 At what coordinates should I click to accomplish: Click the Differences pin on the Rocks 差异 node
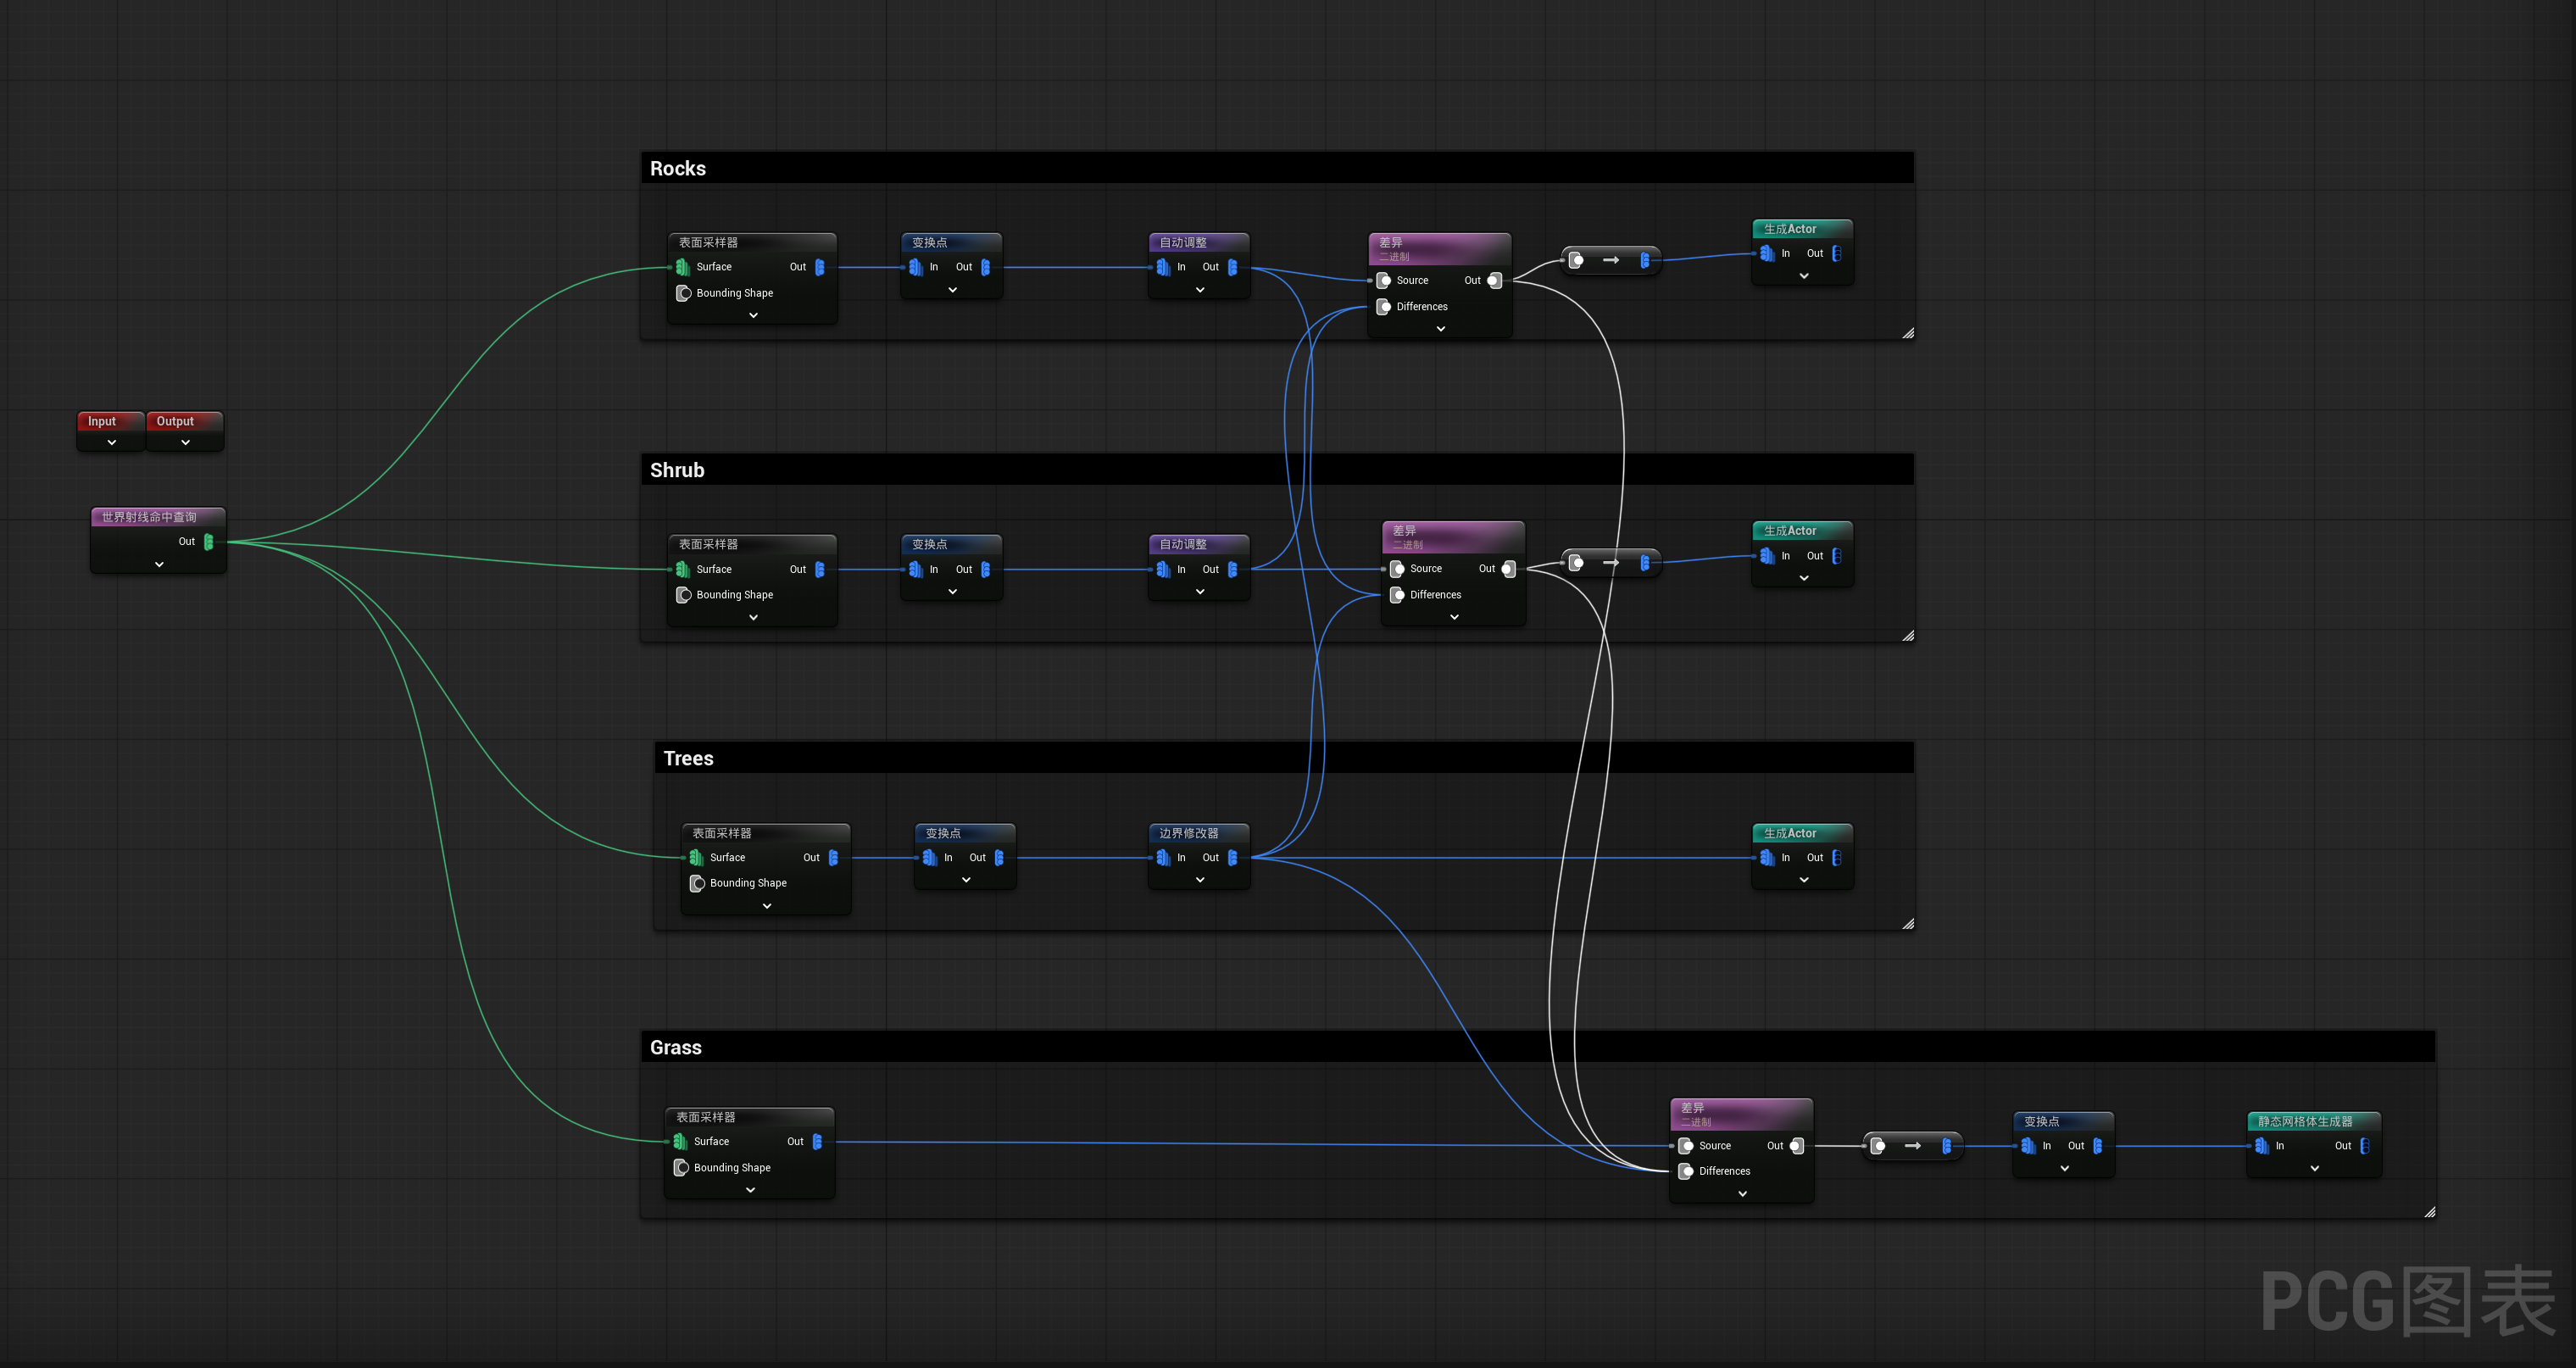click(x=1384, y=307)
